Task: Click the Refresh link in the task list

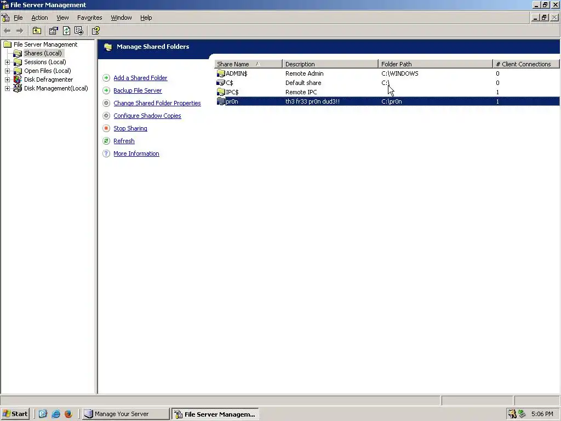Action: tap(124, 141)
